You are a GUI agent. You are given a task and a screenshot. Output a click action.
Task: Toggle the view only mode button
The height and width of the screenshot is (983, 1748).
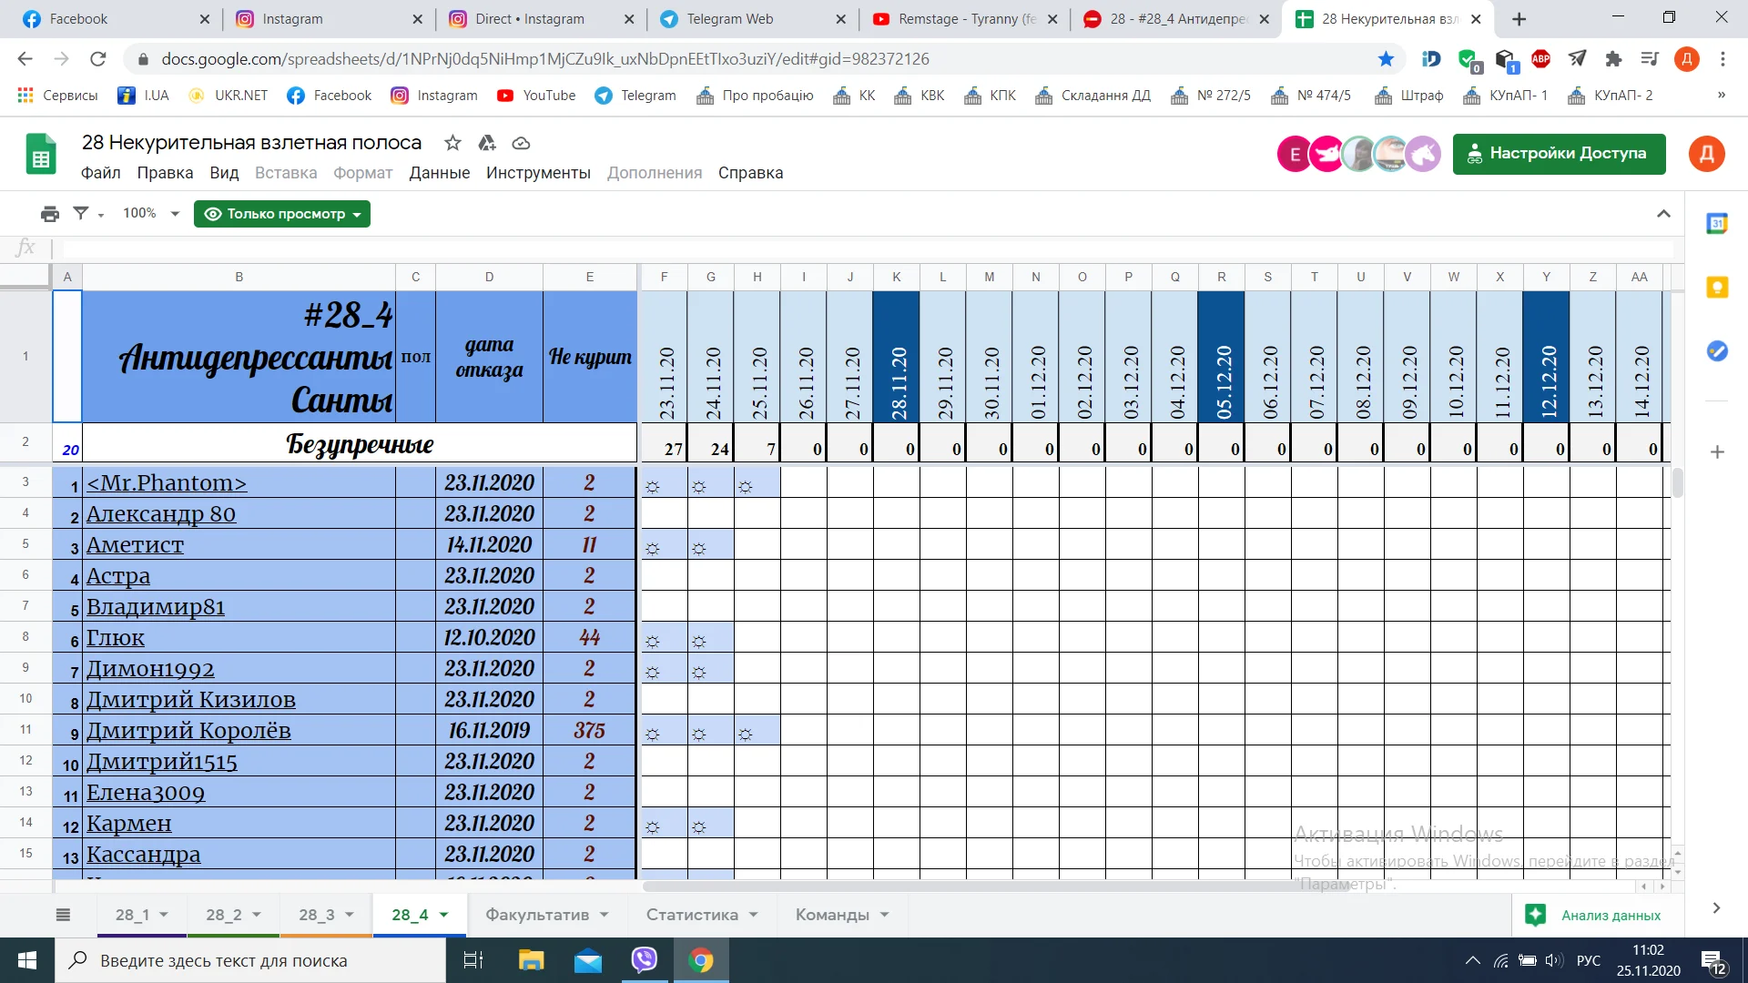click(x=282, y=214)
